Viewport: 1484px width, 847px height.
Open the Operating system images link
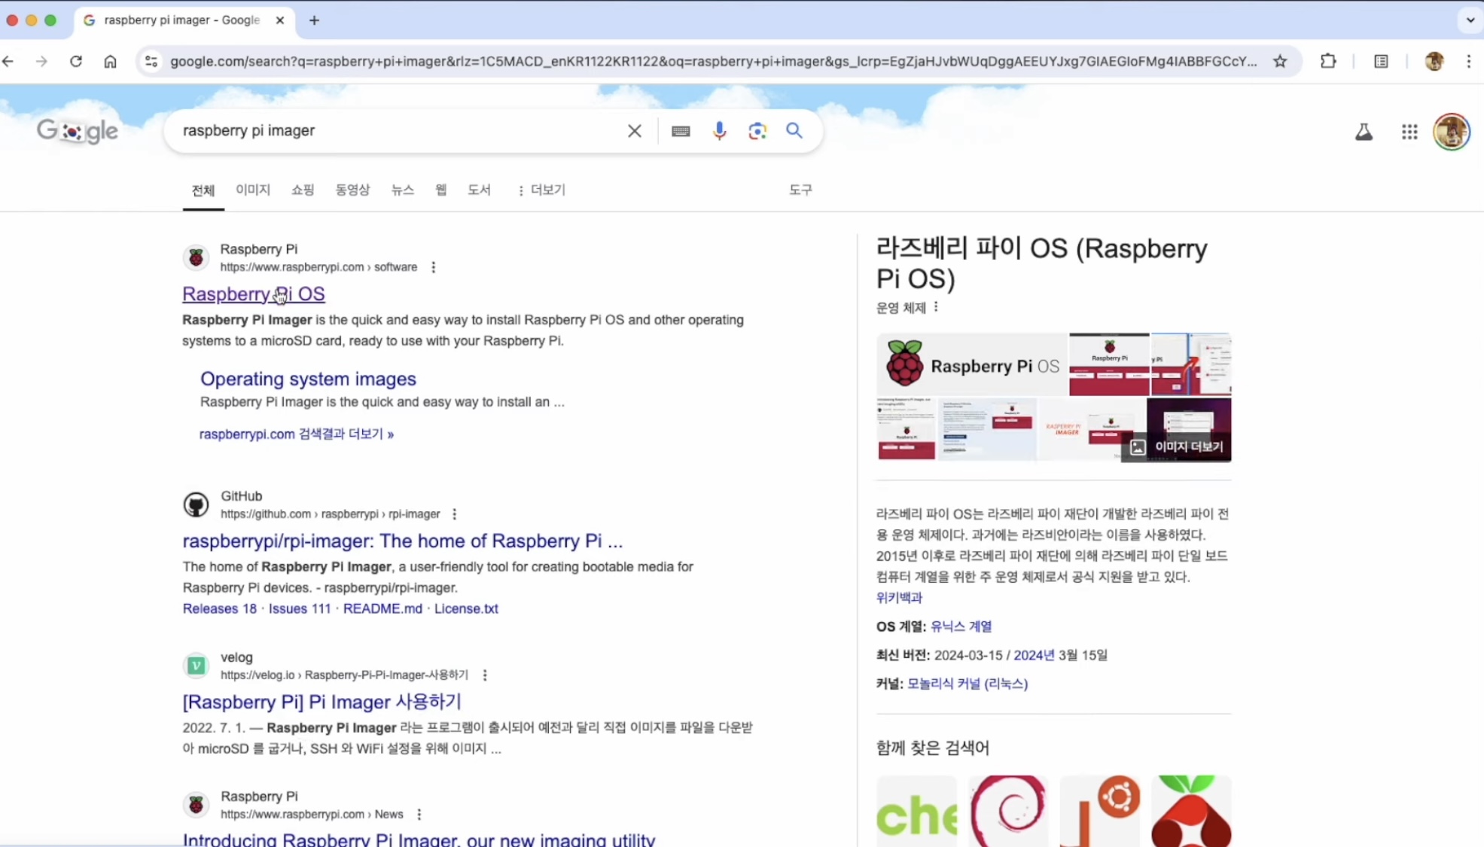tap(307, 379)
